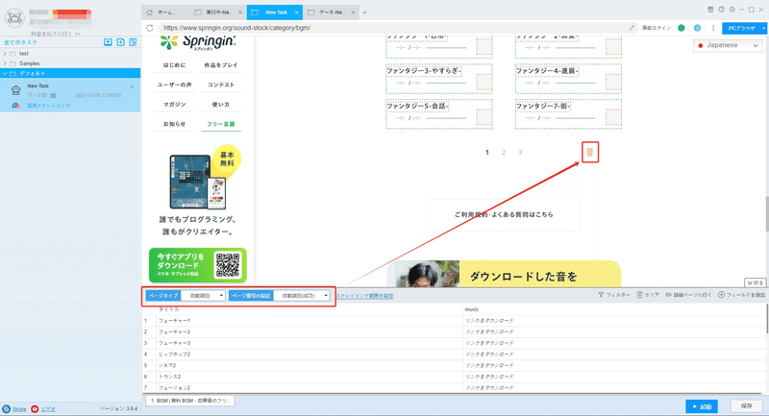The width and height of the screenshot is (769, 416).
Task: Switch to the 実行中 tab
Action: [x=218, y=12]
